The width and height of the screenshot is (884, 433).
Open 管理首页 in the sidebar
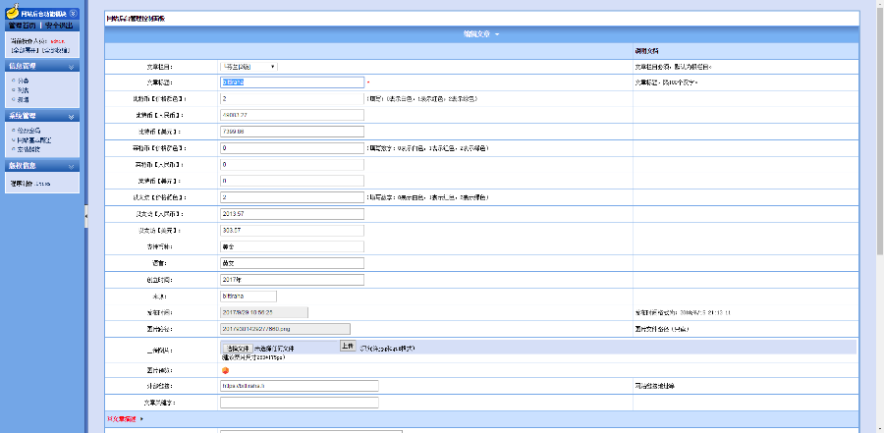click(22, 26)
